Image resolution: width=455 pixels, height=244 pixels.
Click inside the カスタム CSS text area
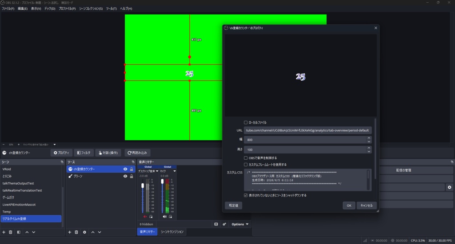[x=305, y=180]
